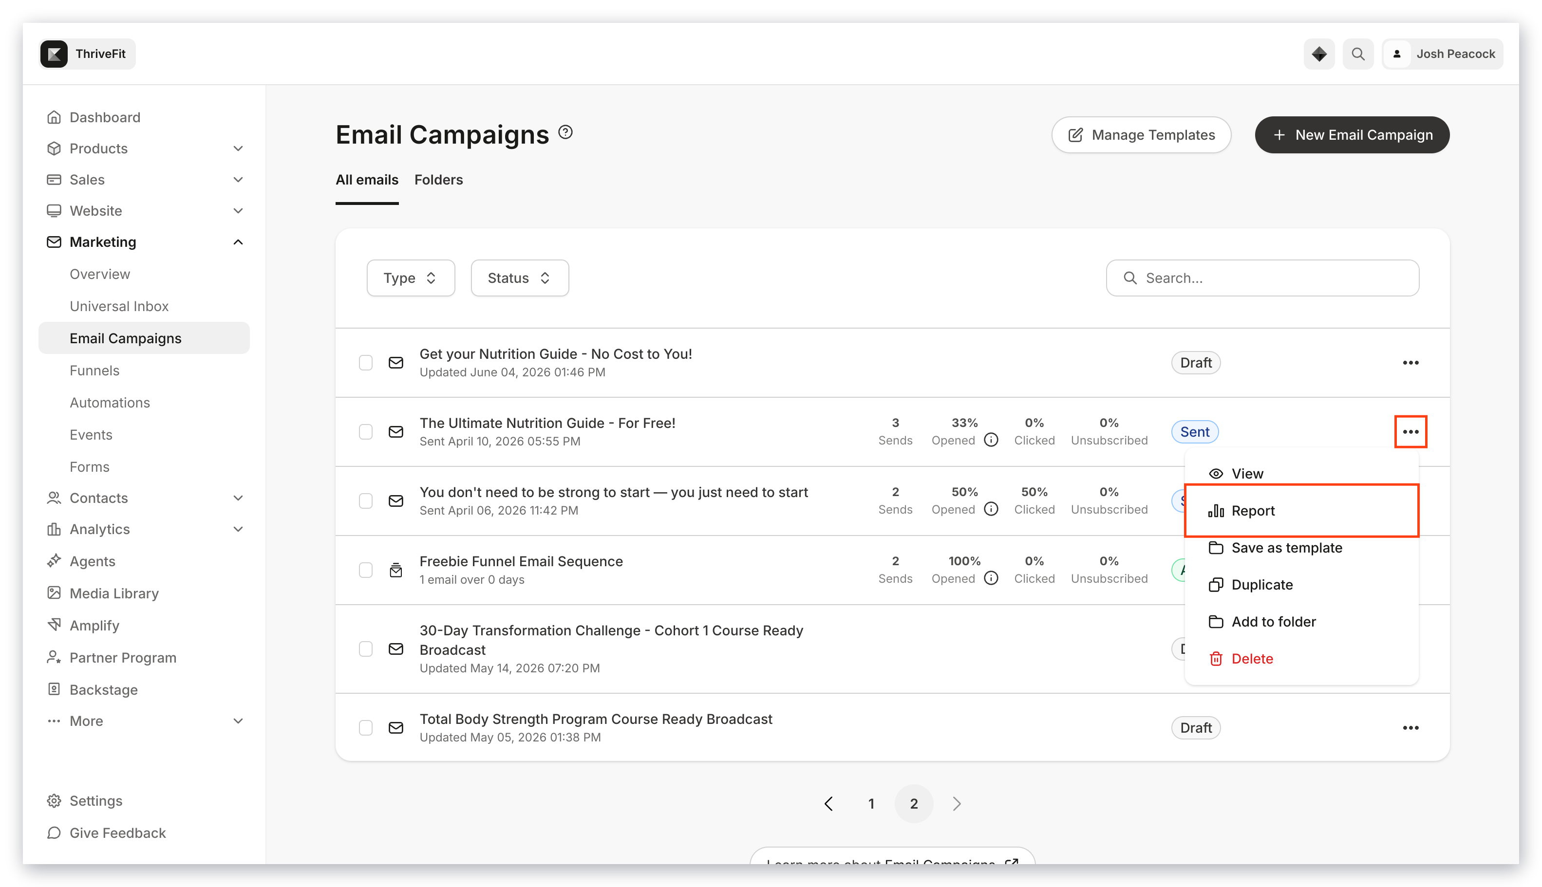Viewport: 1542px width, 887px height.
Task: Choose Add to folder from the menu
Action: pos(1302,621)
